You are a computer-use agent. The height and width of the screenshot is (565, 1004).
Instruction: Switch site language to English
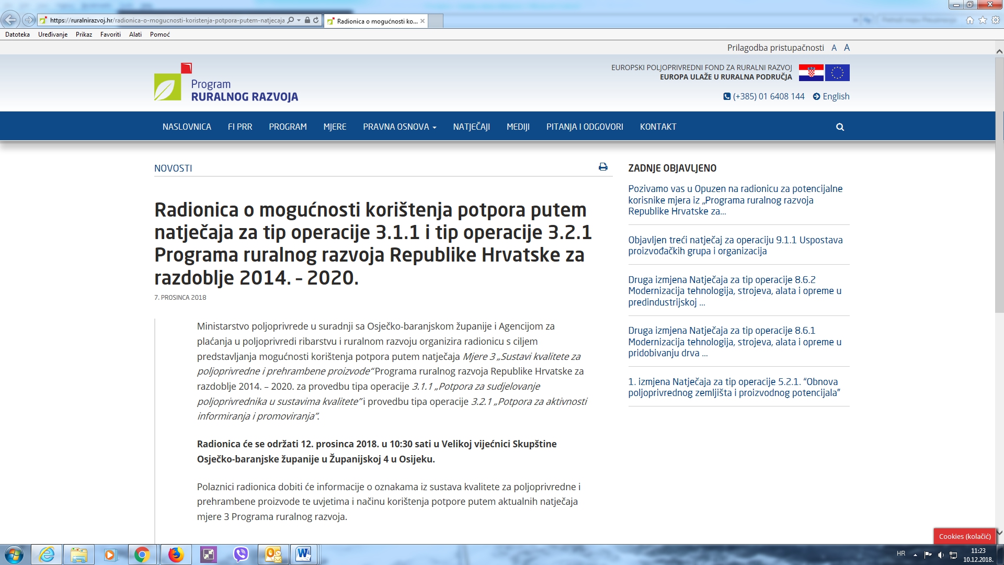pyautogui.click(x=831, y=96)
